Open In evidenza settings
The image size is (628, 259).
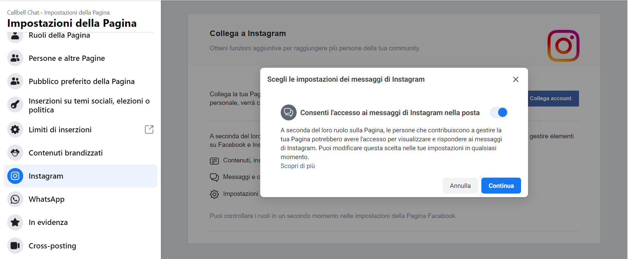80,222
